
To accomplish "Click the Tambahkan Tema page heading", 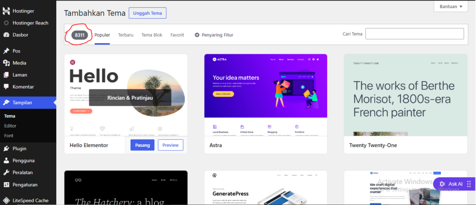I will pos(95,13).
